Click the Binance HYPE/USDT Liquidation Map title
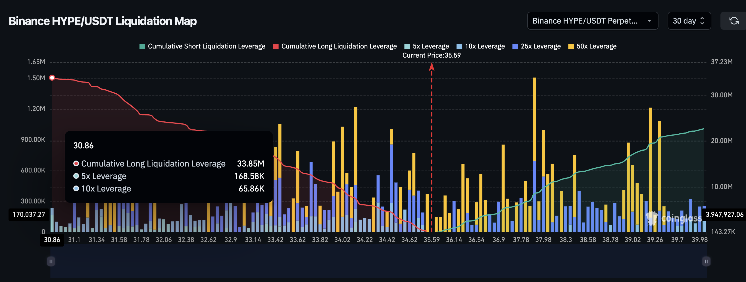 pyautogui.click(x=103, y=20)
